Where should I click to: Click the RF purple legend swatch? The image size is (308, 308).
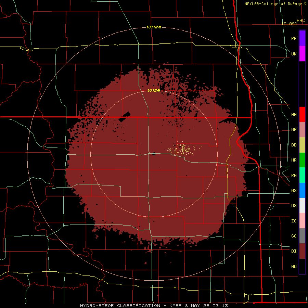(x=302, y=38)
